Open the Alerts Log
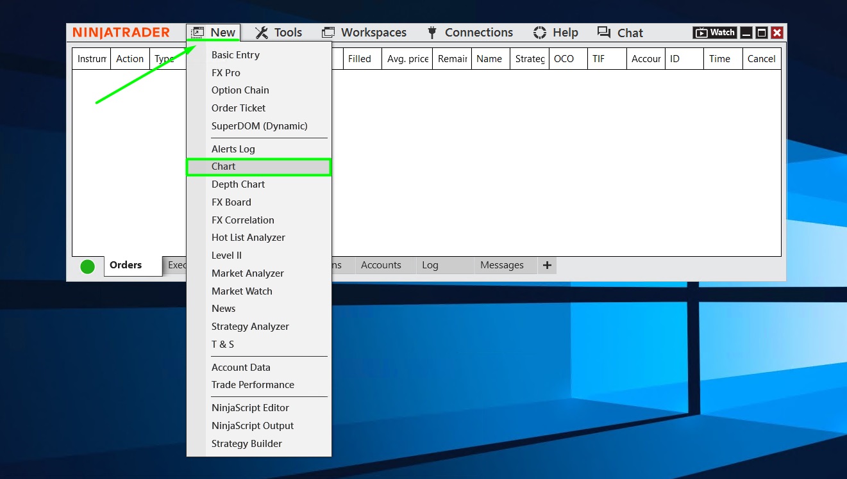 click(233, 149)
